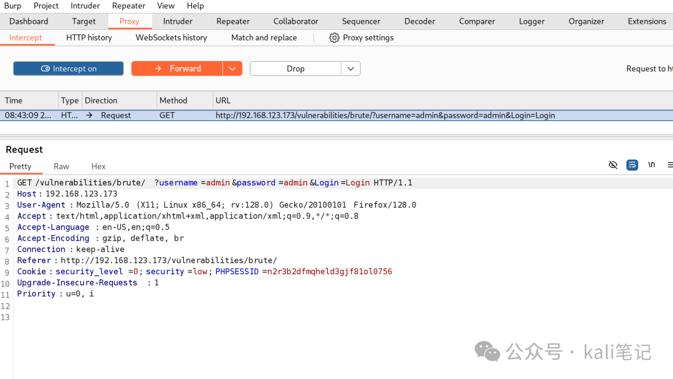Forward the intercepted request
Image resolution: width=673 pixels, height=379 pixels.
[x=177, y=69]
